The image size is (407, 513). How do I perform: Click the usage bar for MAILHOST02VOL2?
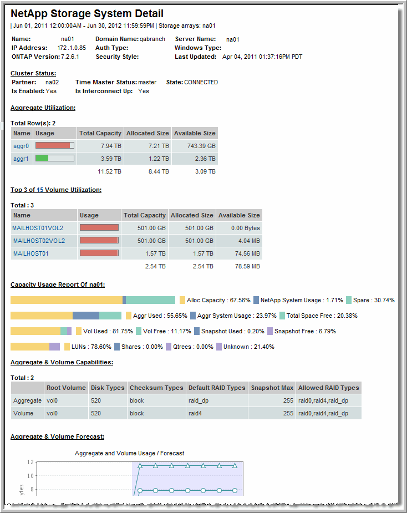click(x=99, y=240)
